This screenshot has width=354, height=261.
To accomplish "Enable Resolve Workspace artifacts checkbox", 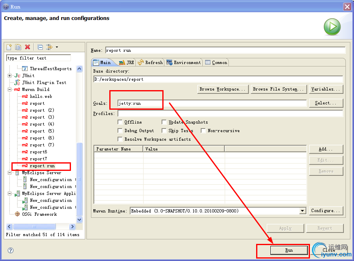I will [120, 139].
